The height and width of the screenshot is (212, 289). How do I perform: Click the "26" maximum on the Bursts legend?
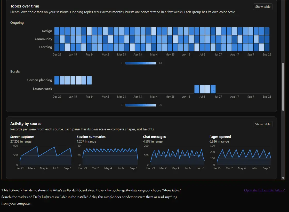pyautogui.click(x=160, y=105)
